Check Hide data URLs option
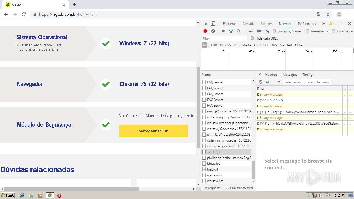 [x=252, y=38]
